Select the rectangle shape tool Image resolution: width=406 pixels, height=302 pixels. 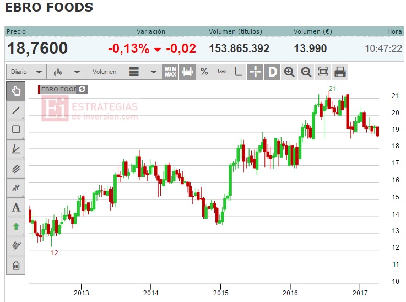[16, 130]
